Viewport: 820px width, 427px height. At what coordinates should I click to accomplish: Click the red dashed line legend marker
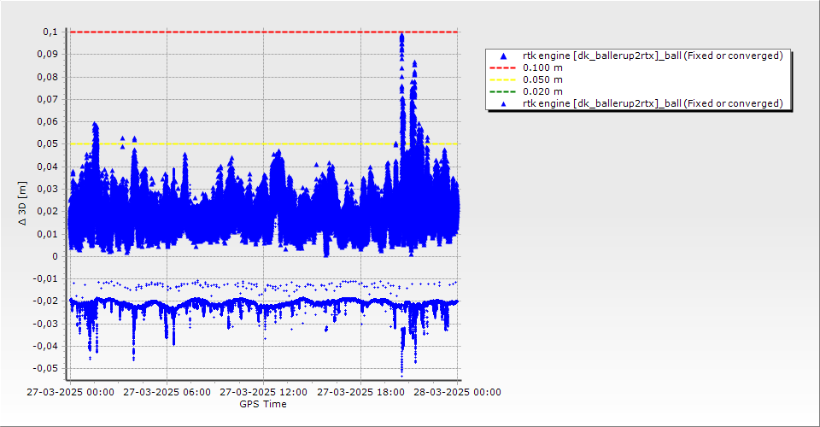[502, 67]
